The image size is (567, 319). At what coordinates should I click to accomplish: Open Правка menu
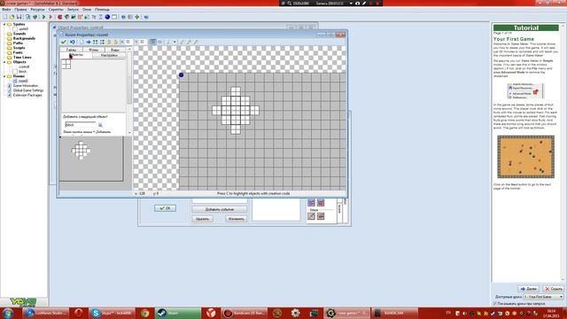coord(20,10)
